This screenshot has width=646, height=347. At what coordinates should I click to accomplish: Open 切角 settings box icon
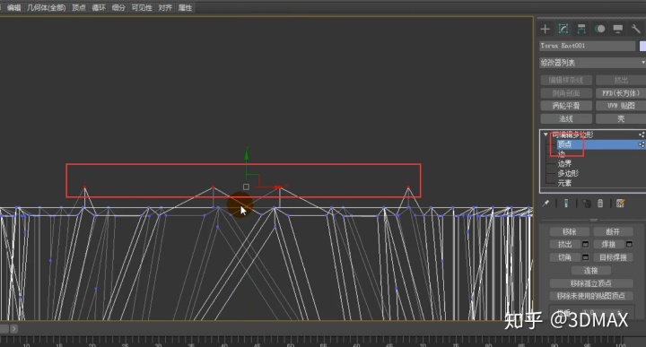coord(585,257)
